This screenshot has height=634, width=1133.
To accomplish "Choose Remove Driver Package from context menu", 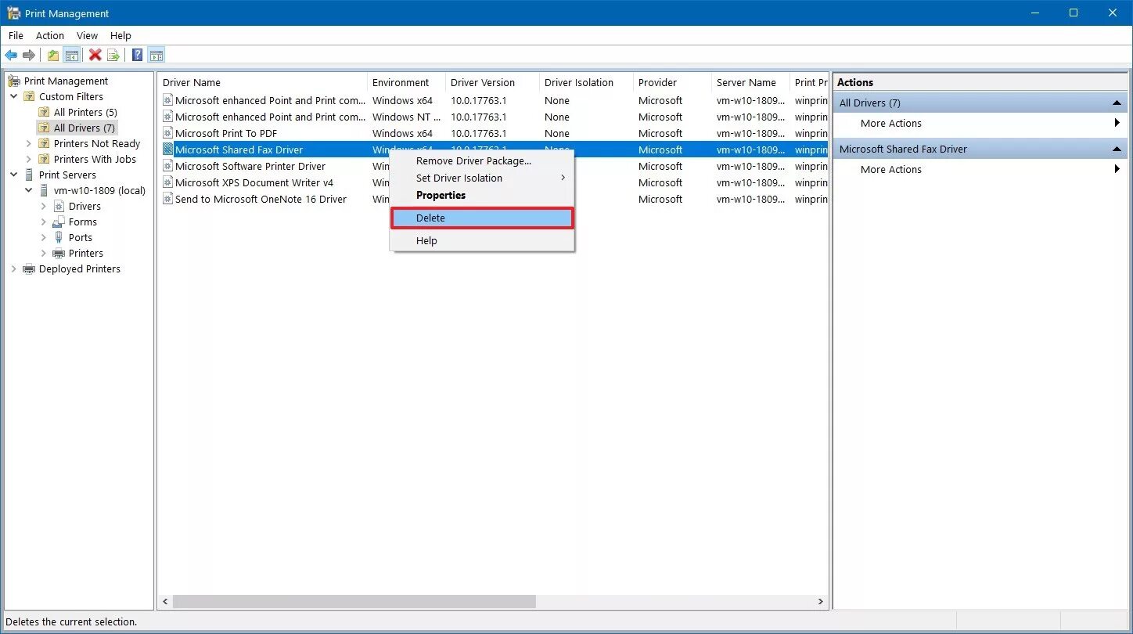I will point(482,160).
